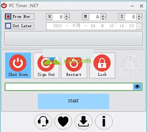147x132 pixels.
Task: Click the PC Timer power logo
Action: pos(4,5)
